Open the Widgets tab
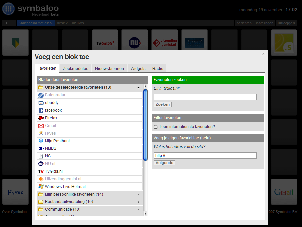Screen dimensions: 302x227 click(x=138, y=69)
